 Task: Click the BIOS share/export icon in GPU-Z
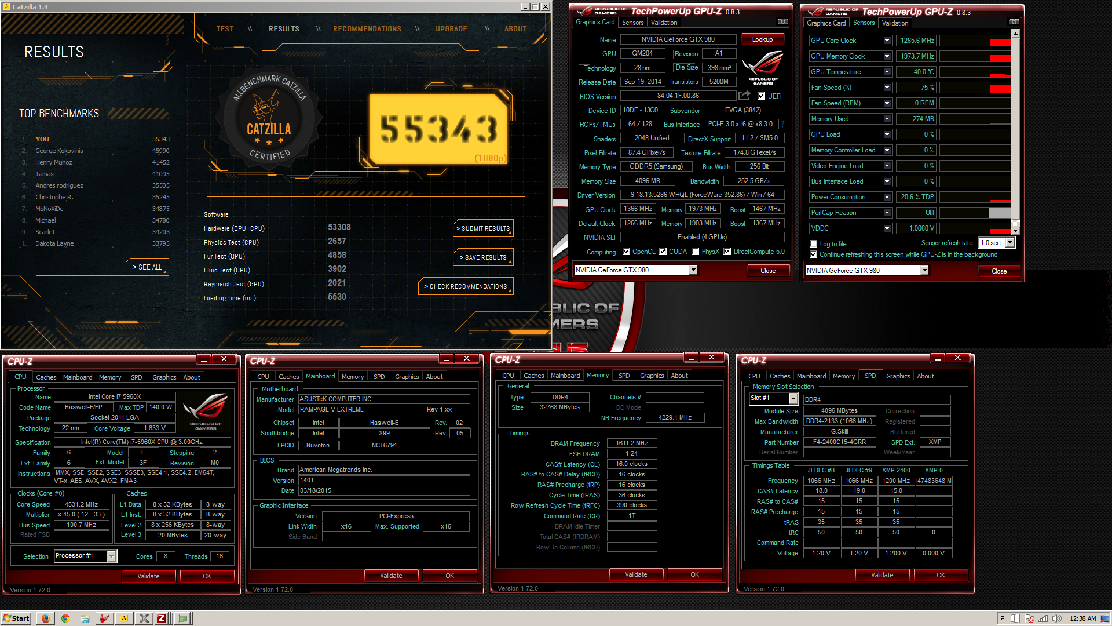pos(744,96)
